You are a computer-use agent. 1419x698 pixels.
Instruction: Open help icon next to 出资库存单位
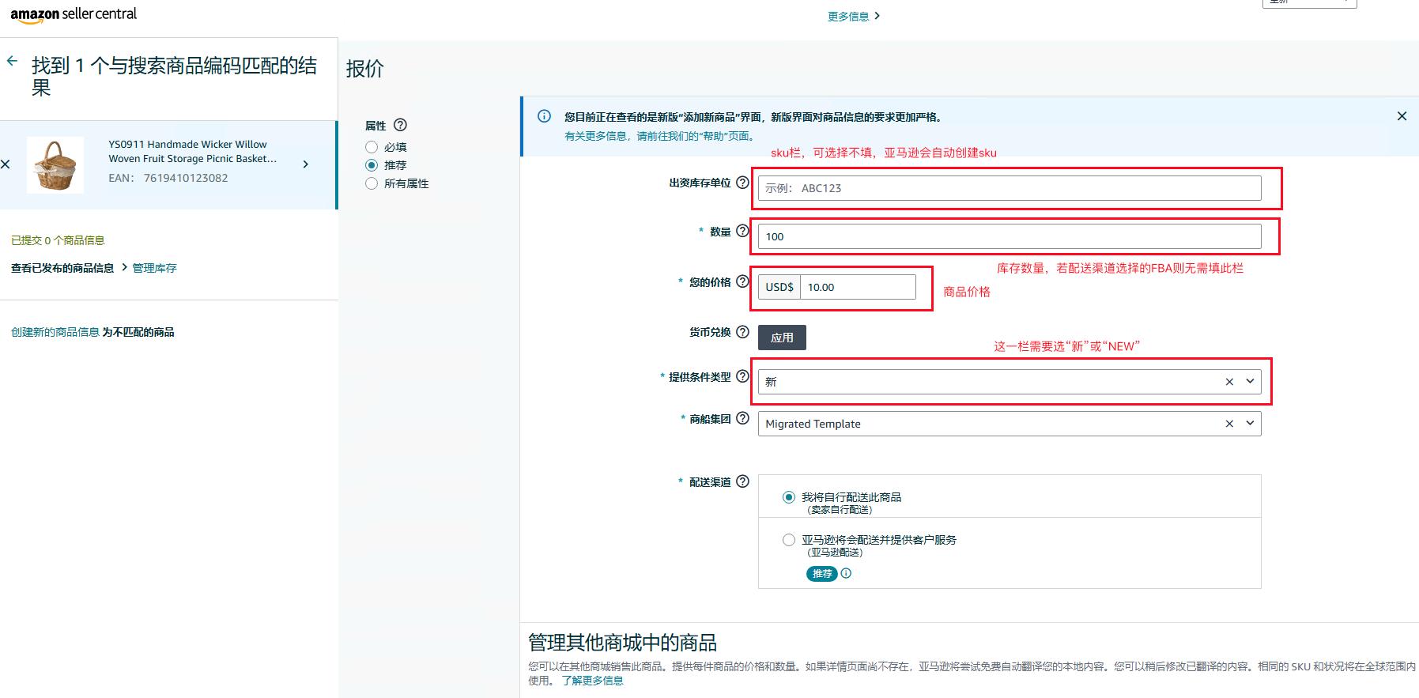tap(742, 183)
